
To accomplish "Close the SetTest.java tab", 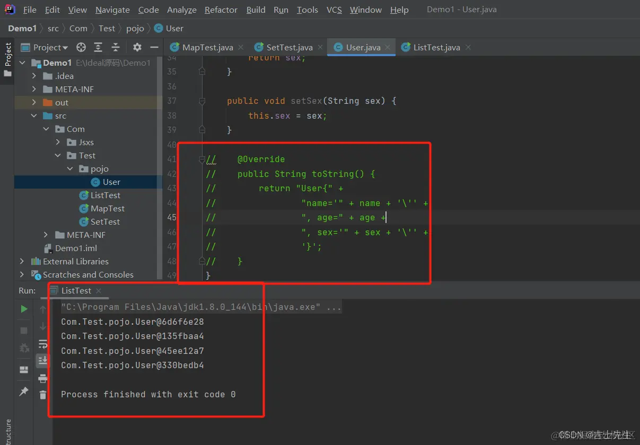I will tap(320, 47).
